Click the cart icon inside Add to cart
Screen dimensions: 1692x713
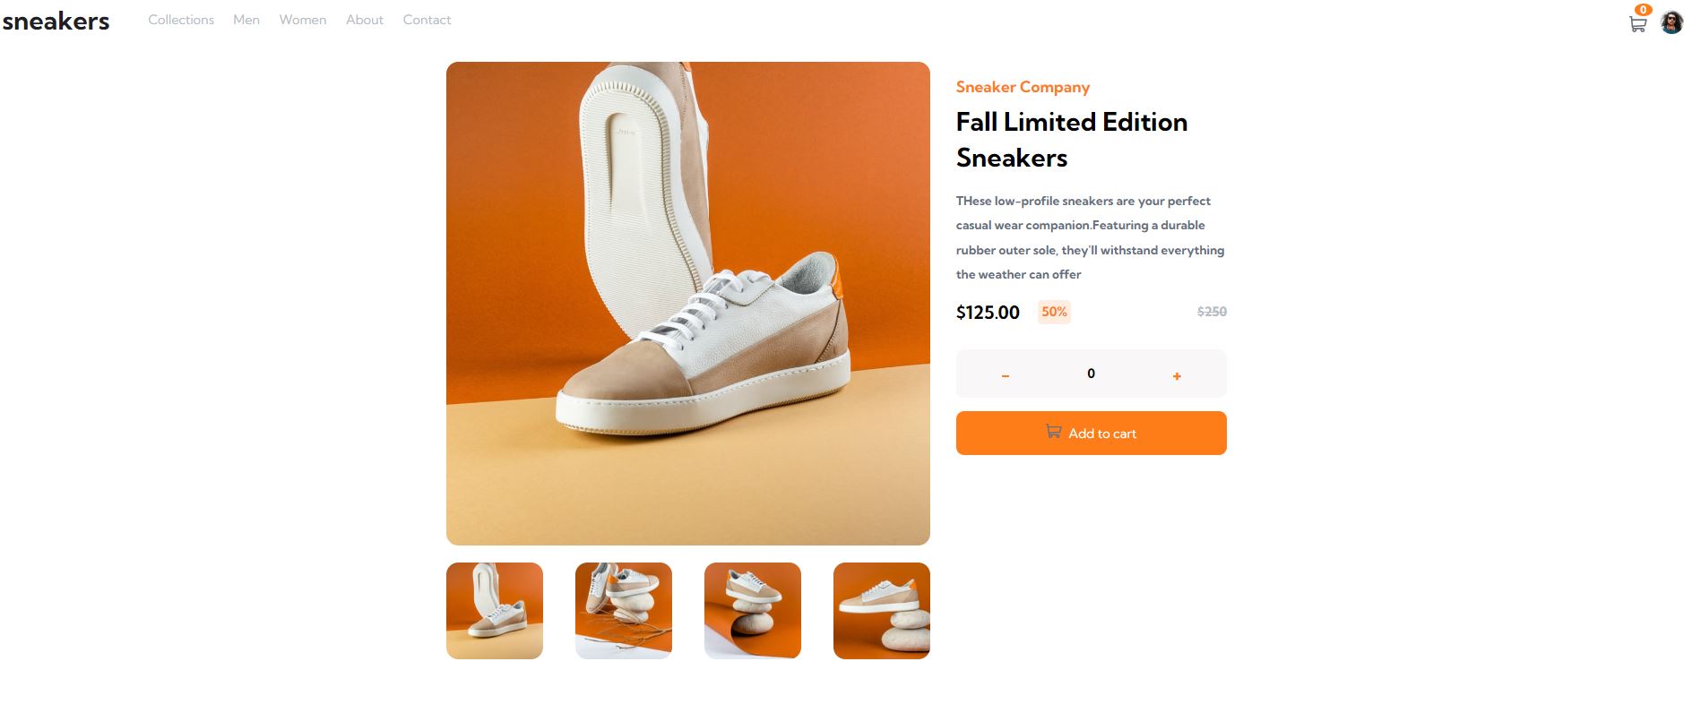tap(1053, 432)
